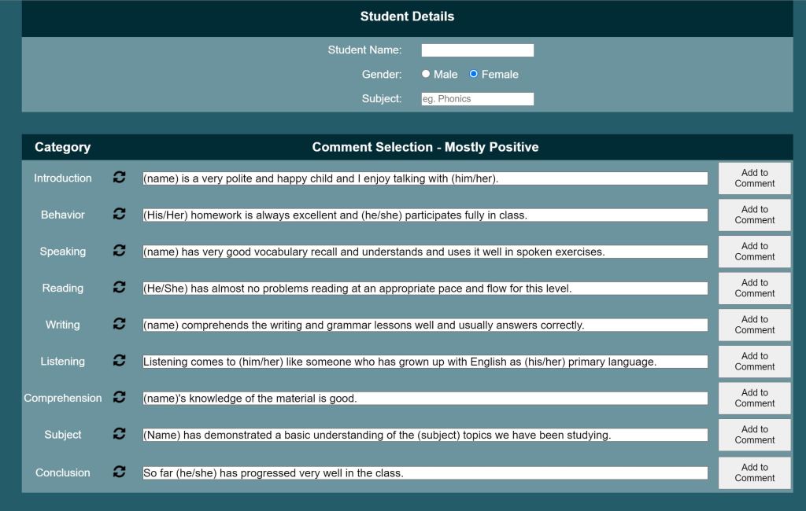Add the Behavior comment to the report
Viewport: 806px width, 511px height.
pos(753,215)
